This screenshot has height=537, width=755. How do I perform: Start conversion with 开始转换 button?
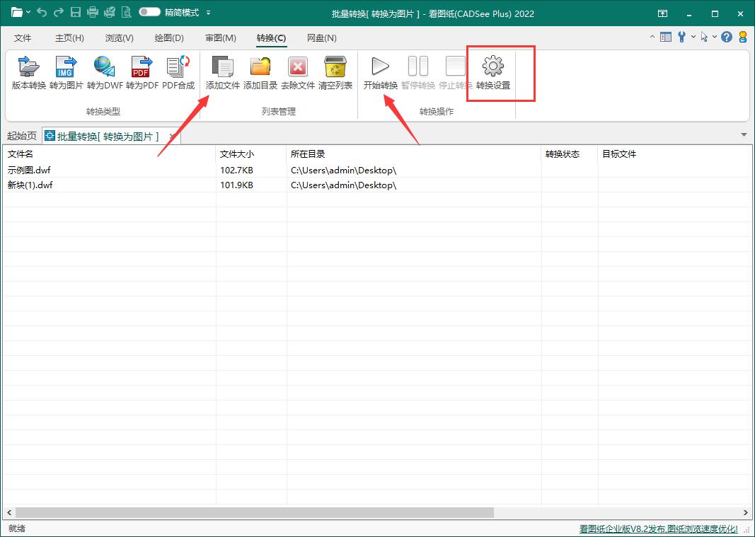tap(381, 73)
